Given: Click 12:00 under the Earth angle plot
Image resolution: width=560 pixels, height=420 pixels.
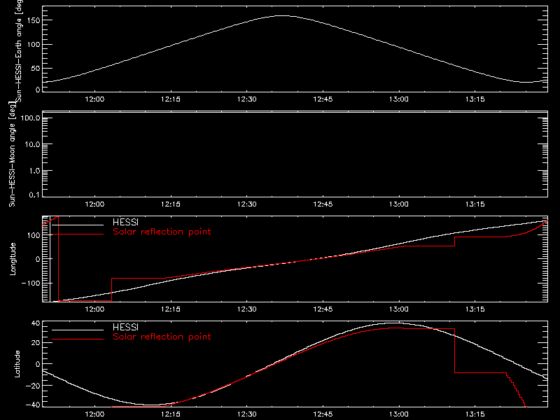Looking at the screenshot, I should 94,99.
